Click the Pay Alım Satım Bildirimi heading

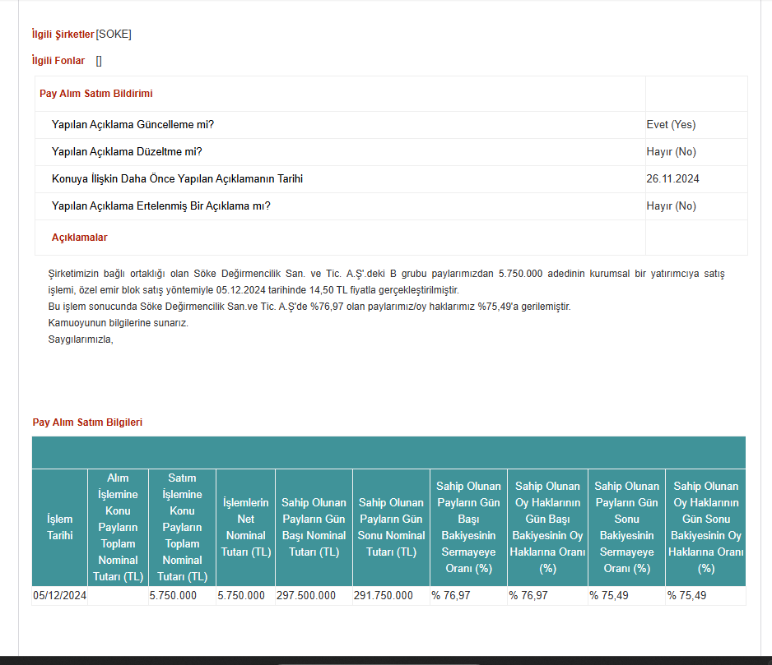pyautogui.click(x=96, y=94)
